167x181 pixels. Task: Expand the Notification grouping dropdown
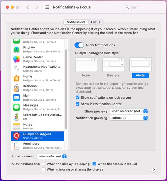coord(129,118)
